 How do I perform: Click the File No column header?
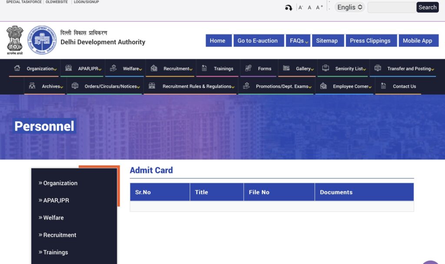pyautogui.click(x=279, y=192)
